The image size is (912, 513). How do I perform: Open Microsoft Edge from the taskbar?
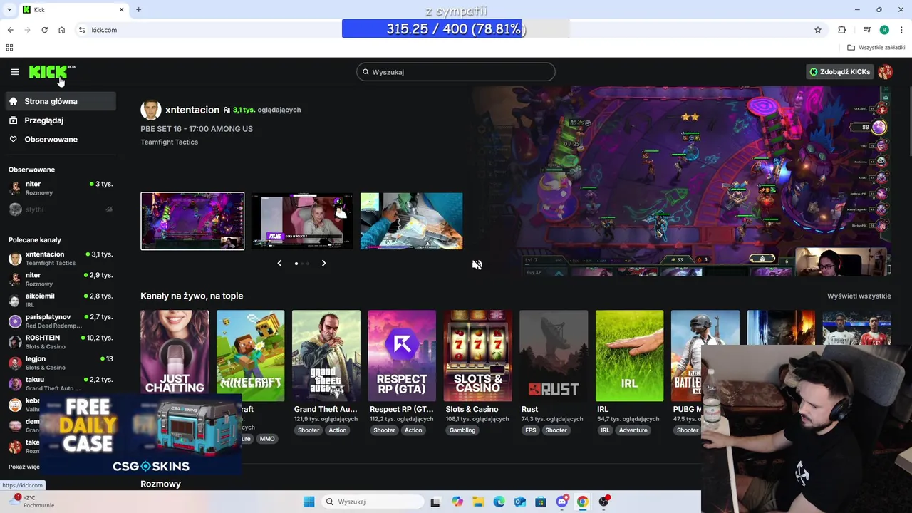click(499, 502)
